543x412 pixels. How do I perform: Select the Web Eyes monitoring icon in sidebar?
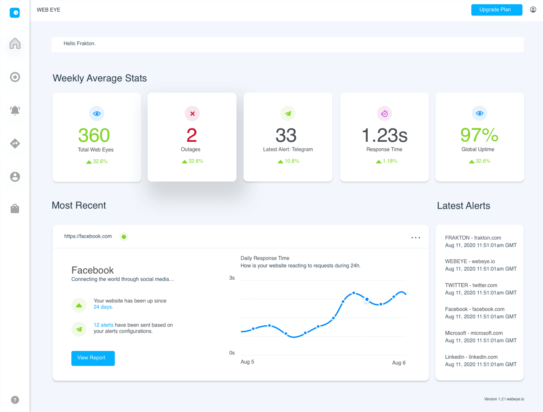tap(15, 77)
